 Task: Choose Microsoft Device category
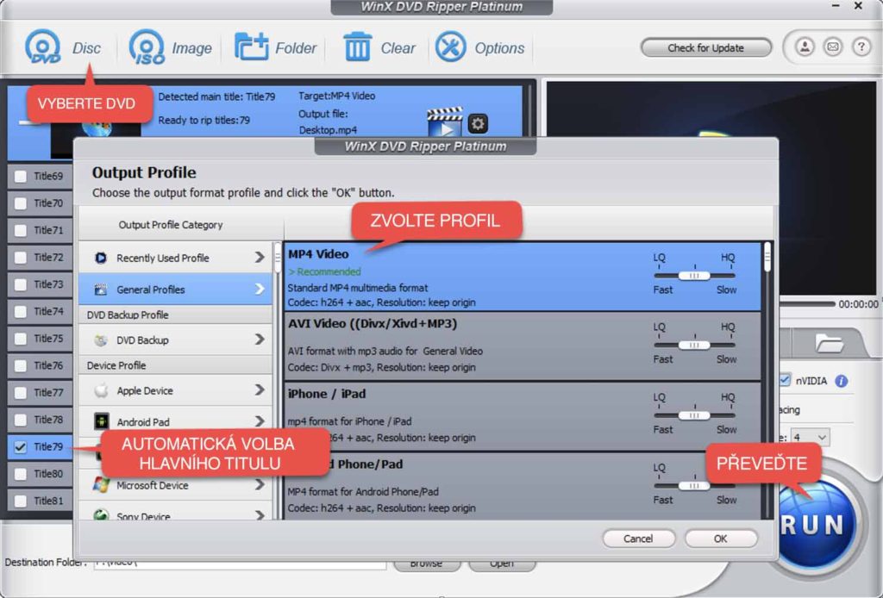point(176,485)
